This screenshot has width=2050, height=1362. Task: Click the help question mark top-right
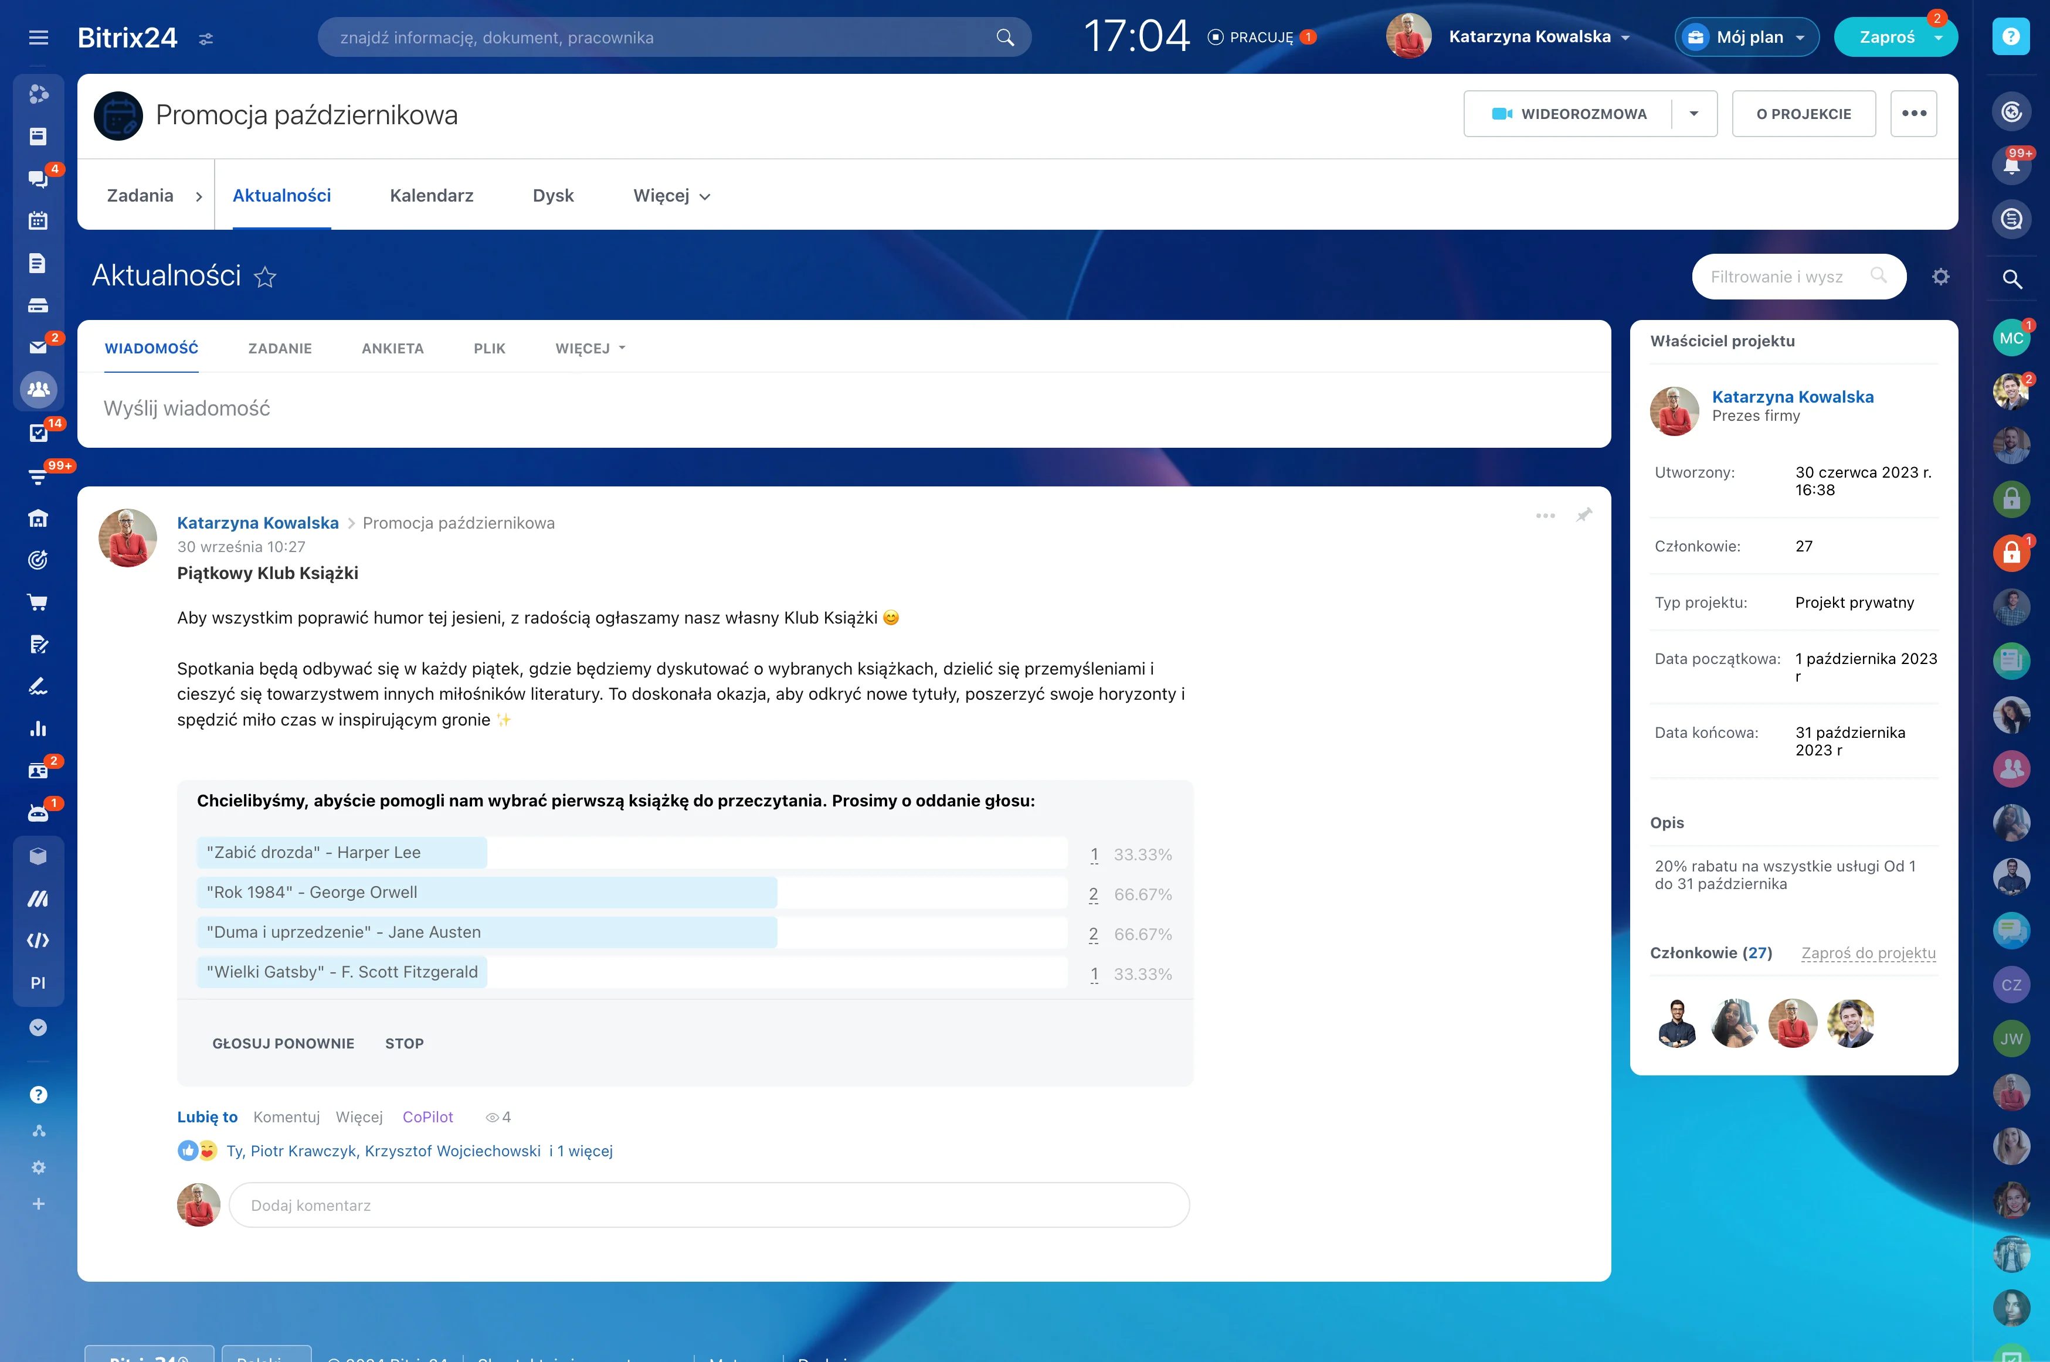[2011, 36]
